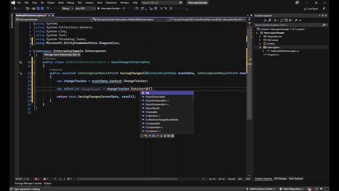Click the Visual Studio logo icon
339x191 pixels.
coord(13,3)
